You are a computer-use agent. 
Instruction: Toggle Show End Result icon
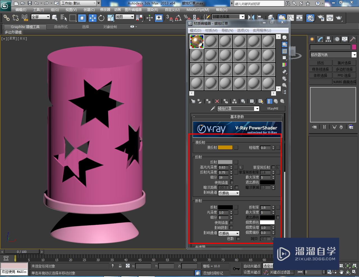click(269, 101)
